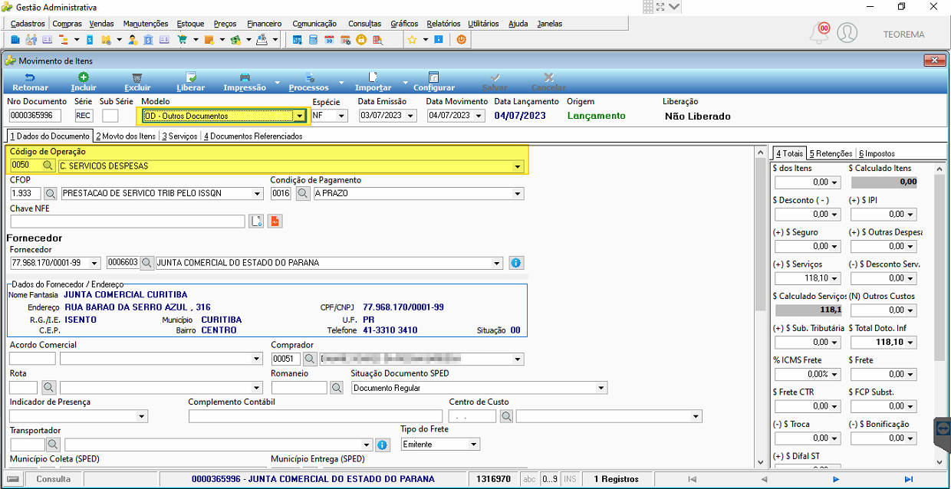The width and height of the screenshot is (951, 489).
Task: Click the Fornecedor search magnifier icon
Action: (x=147, y=263)
